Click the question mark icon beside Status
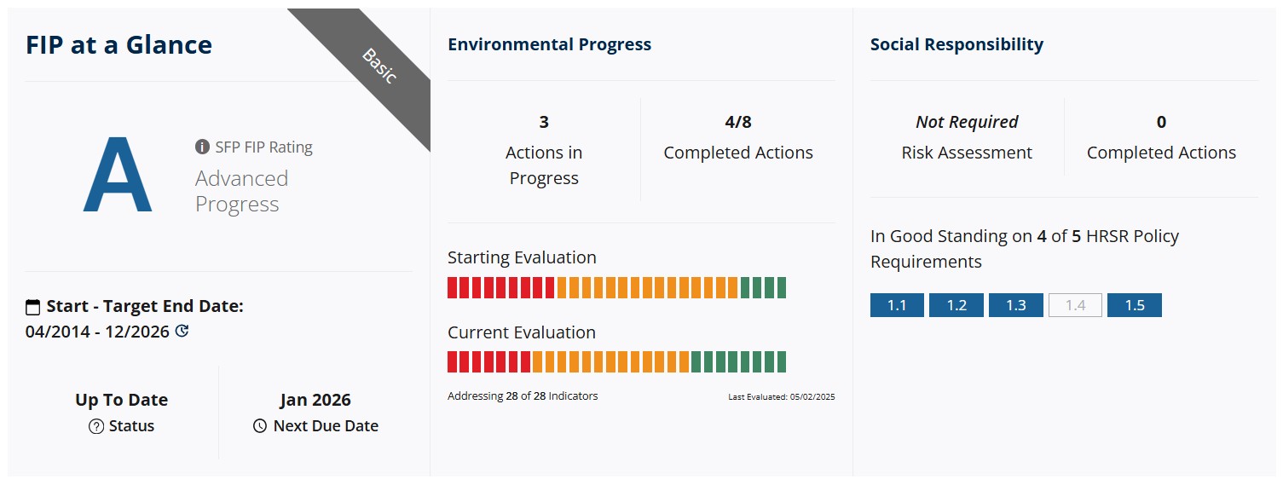 point(96,426)
